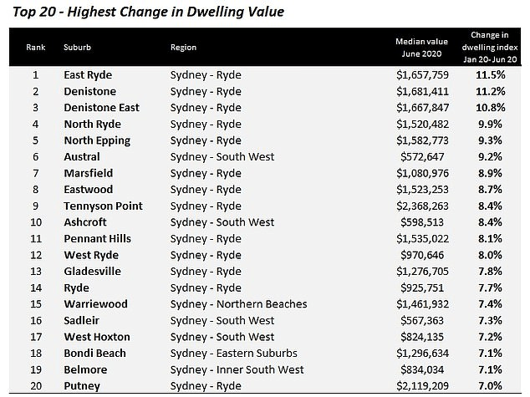Screen dimensions: 530x397
Task: Click the Sydney - Inner South West region
Action: pos(237,369)
